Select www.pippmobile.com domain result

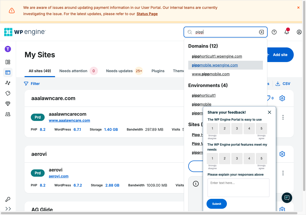click(x=210, y=74)
